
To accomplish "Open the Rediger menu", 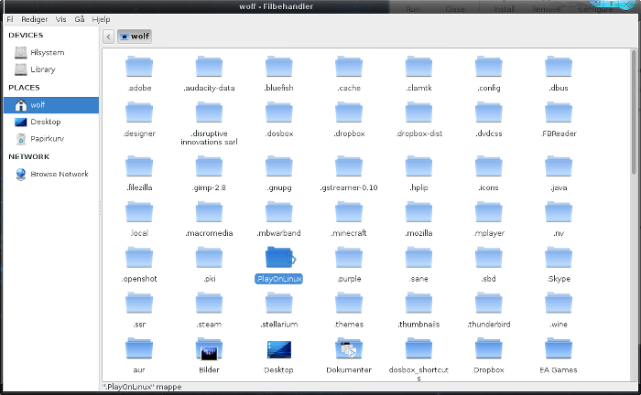I will pos(35,19).
